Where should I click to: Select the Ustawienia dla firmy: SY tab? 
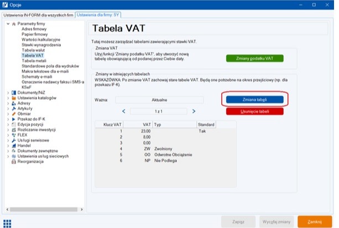pyautogui.click(x=98, y=15)
